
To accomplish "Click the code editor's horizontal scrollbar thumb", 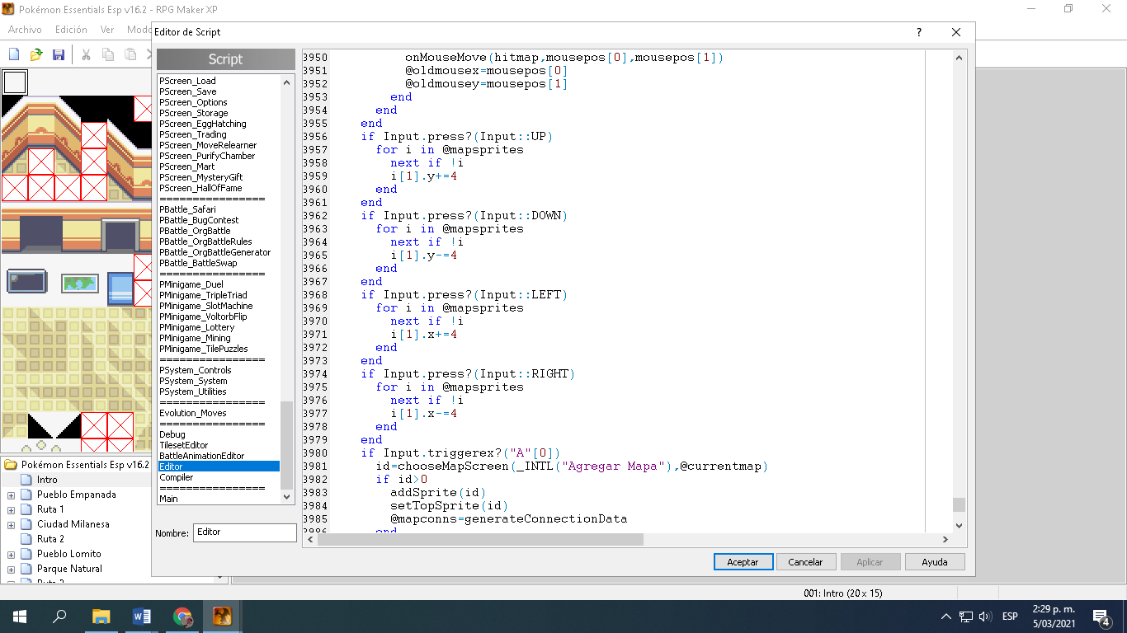I will [x=480, y=540].
